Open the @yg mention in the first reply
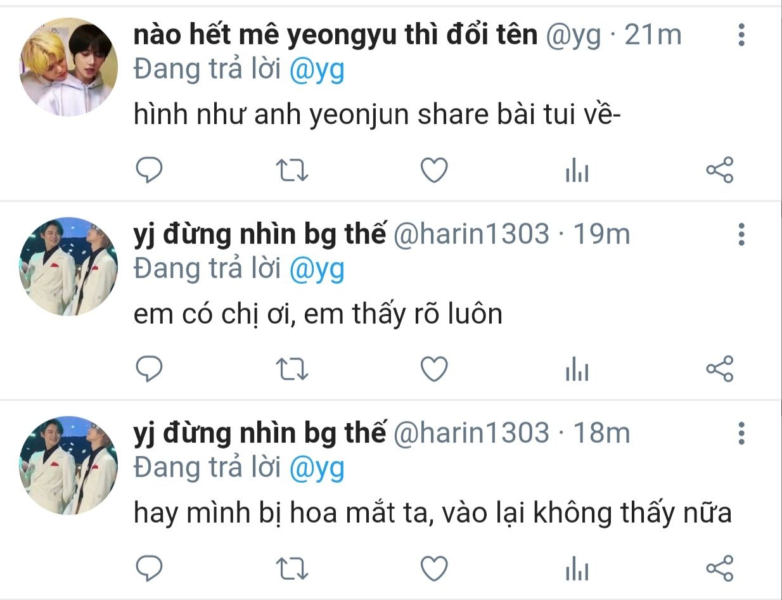The height and width of the screenshot is (600, 782). pos(317,70)
